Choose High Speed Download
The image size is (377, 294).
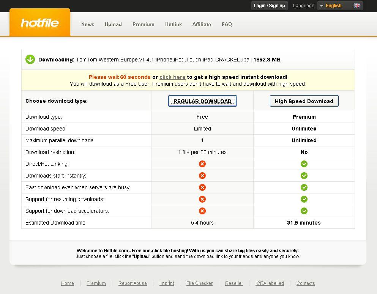304,101
